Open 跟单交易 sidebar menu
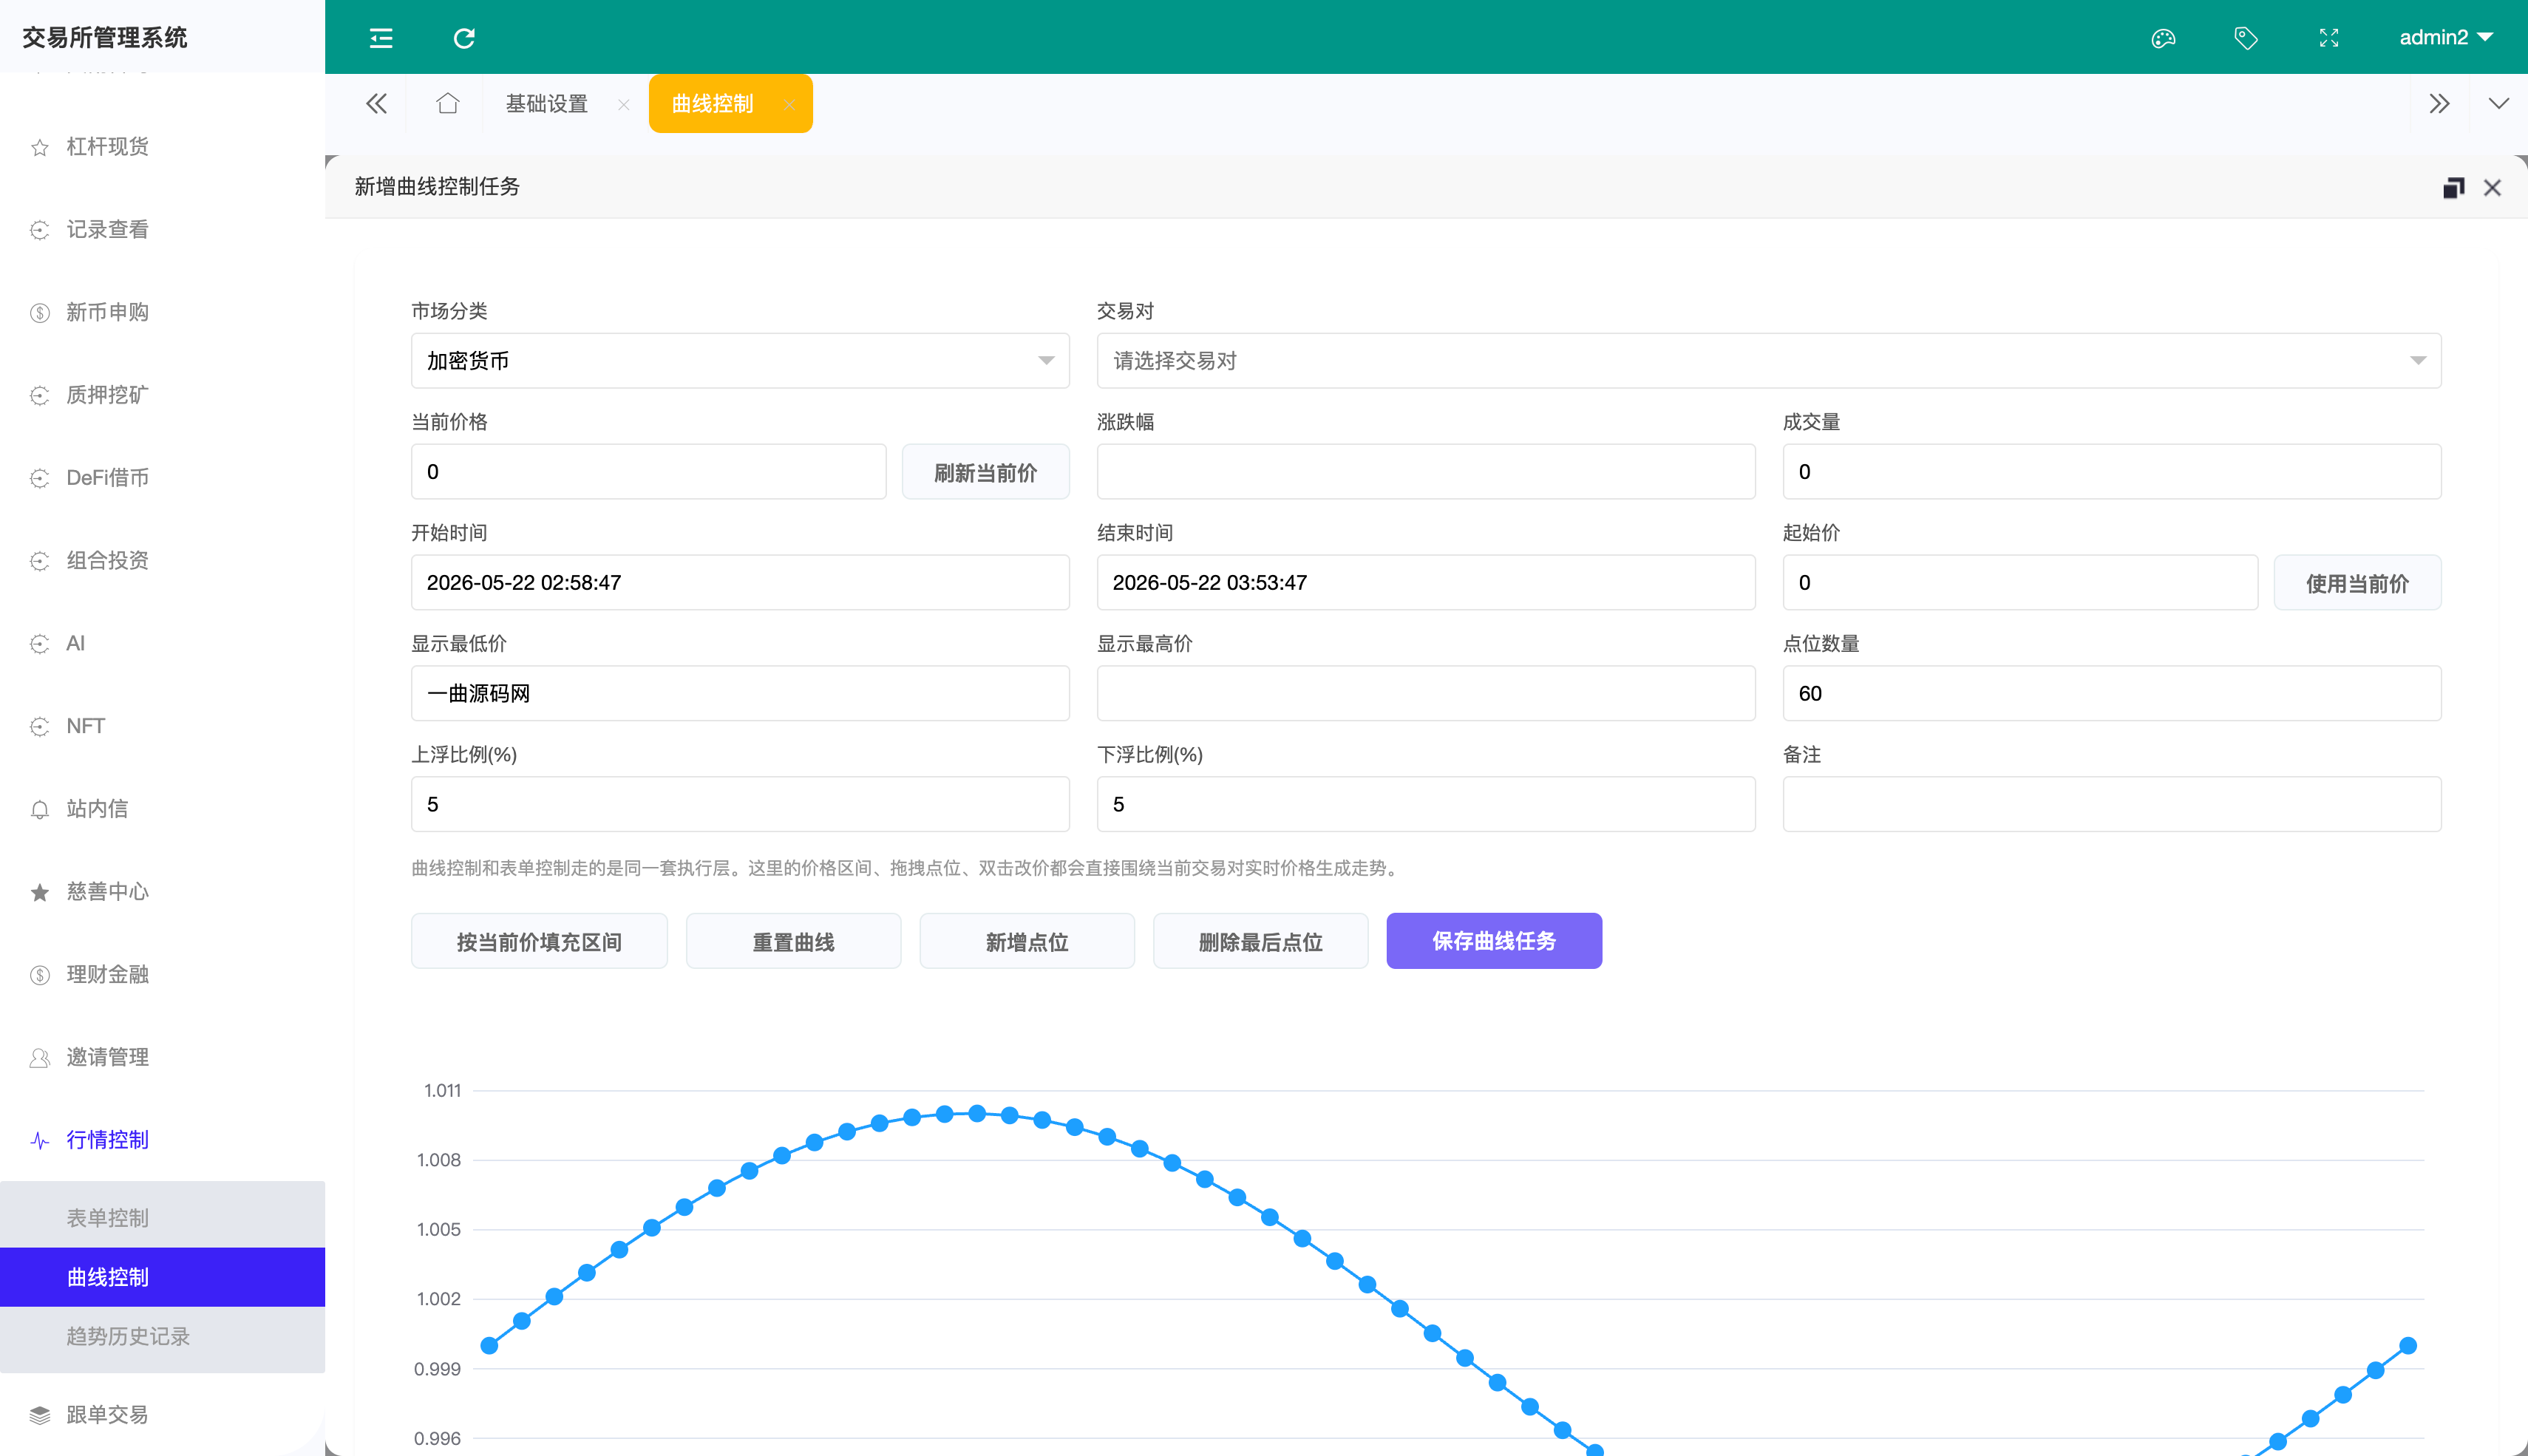This screenshot has height=1456, width=2528. tap(162, 1415)
